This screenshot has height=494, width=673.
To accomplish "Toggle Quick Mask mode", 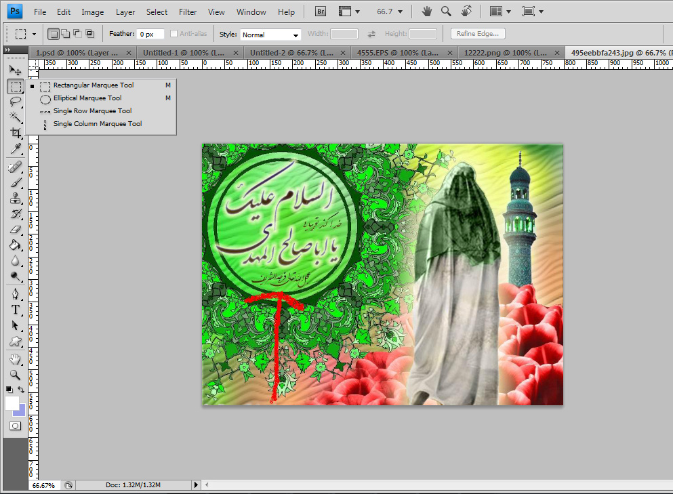I will (x=15, y=426).
